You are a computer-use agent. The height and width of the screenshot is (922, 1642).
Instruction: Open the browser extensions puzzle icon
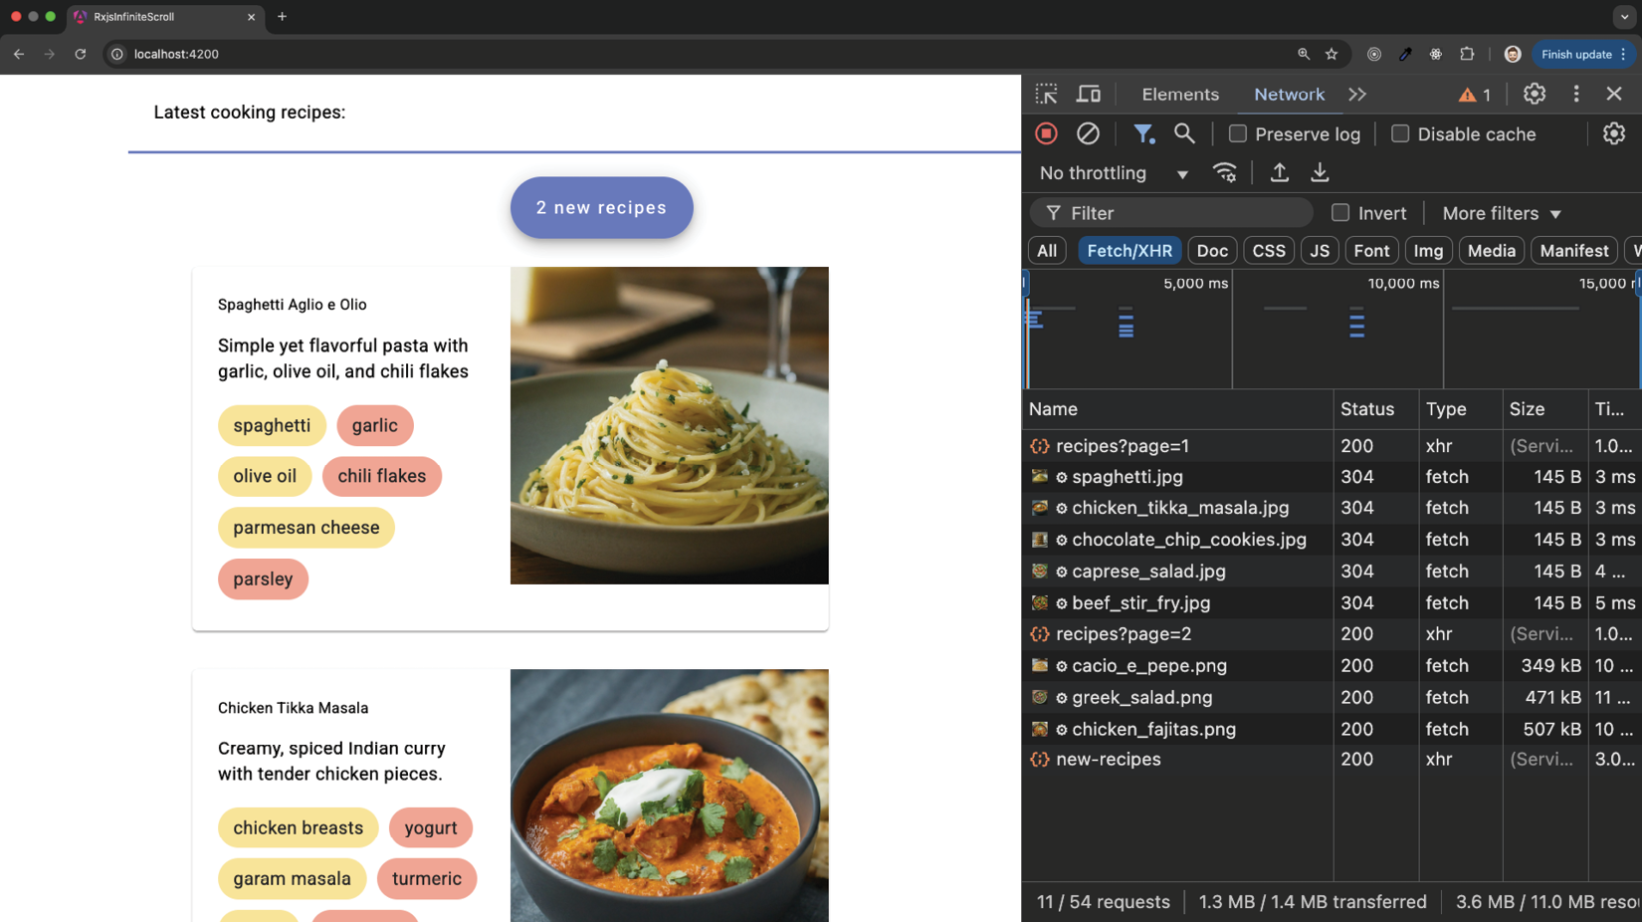click(x=1467, y=54)
